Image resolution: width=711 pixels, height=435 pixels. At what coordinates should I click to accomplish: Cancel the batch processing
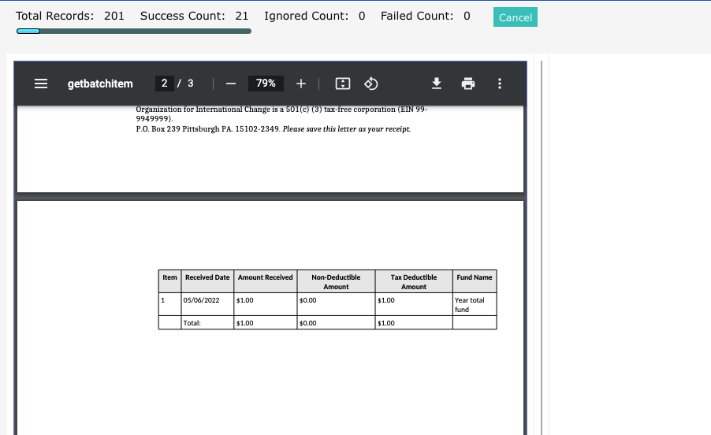[515, 17]
